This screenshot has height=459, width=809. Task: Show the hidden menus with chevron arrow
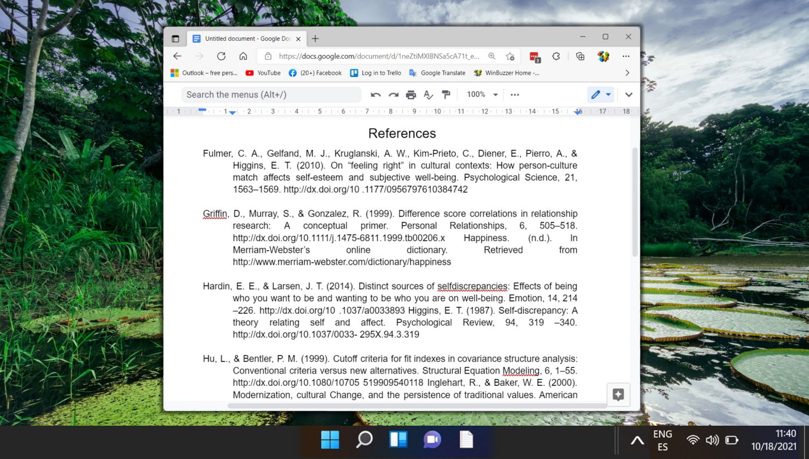click(x=629, y=94)
